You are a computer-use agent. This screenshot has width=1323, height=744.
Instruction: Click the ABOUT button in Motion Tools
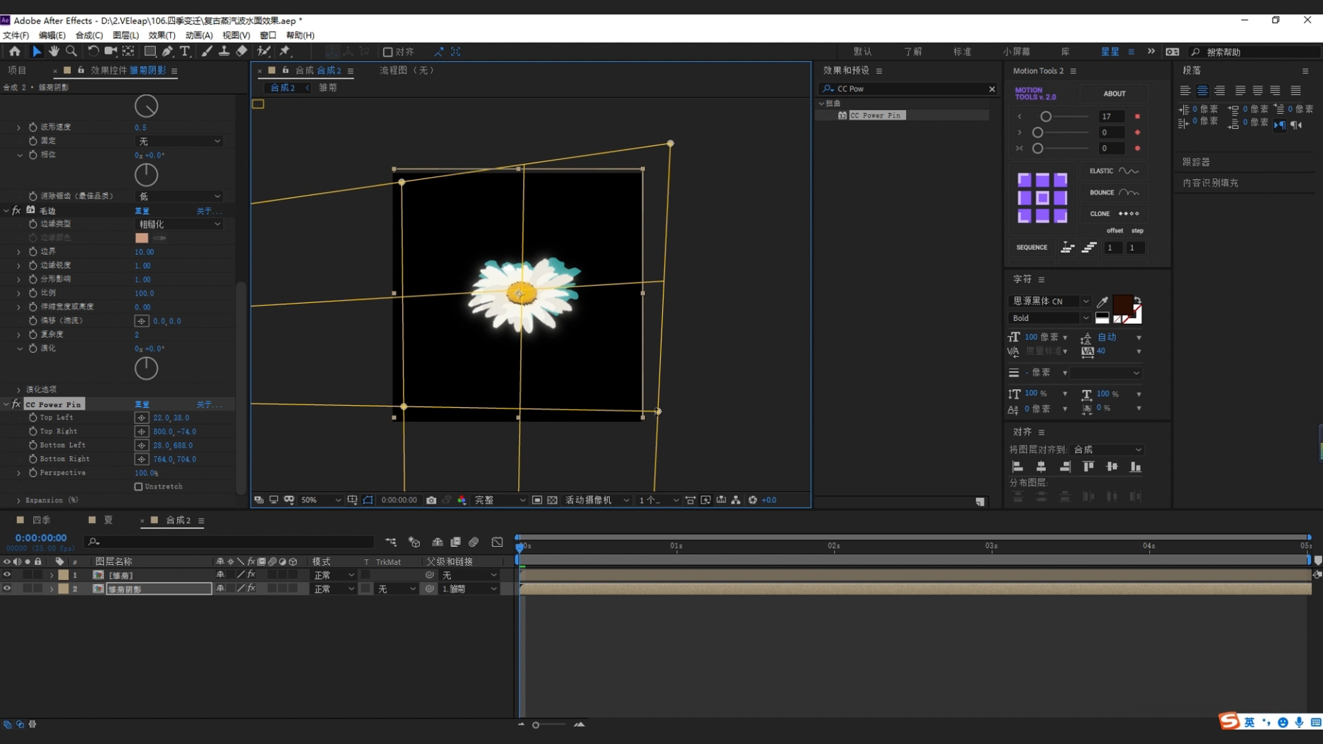coord(1114,94)
